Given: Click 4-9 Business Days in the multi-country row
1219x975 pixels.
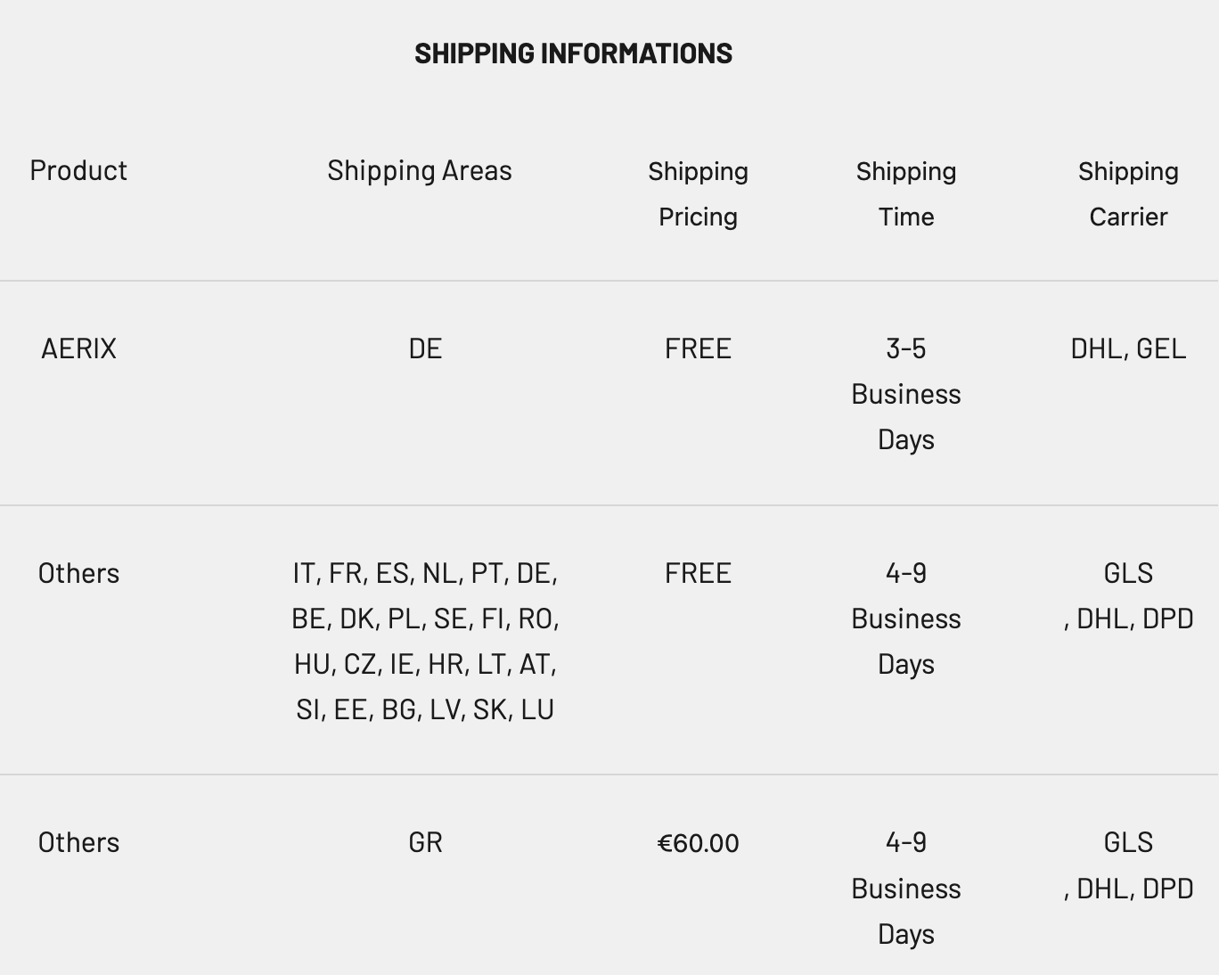Looking at the screenshot, I should click(x=906, y=619).
